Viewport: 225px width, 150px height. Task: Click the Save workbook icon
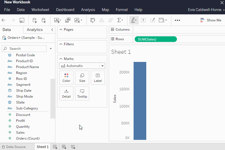pyautogui.click(x=22, y=20)
